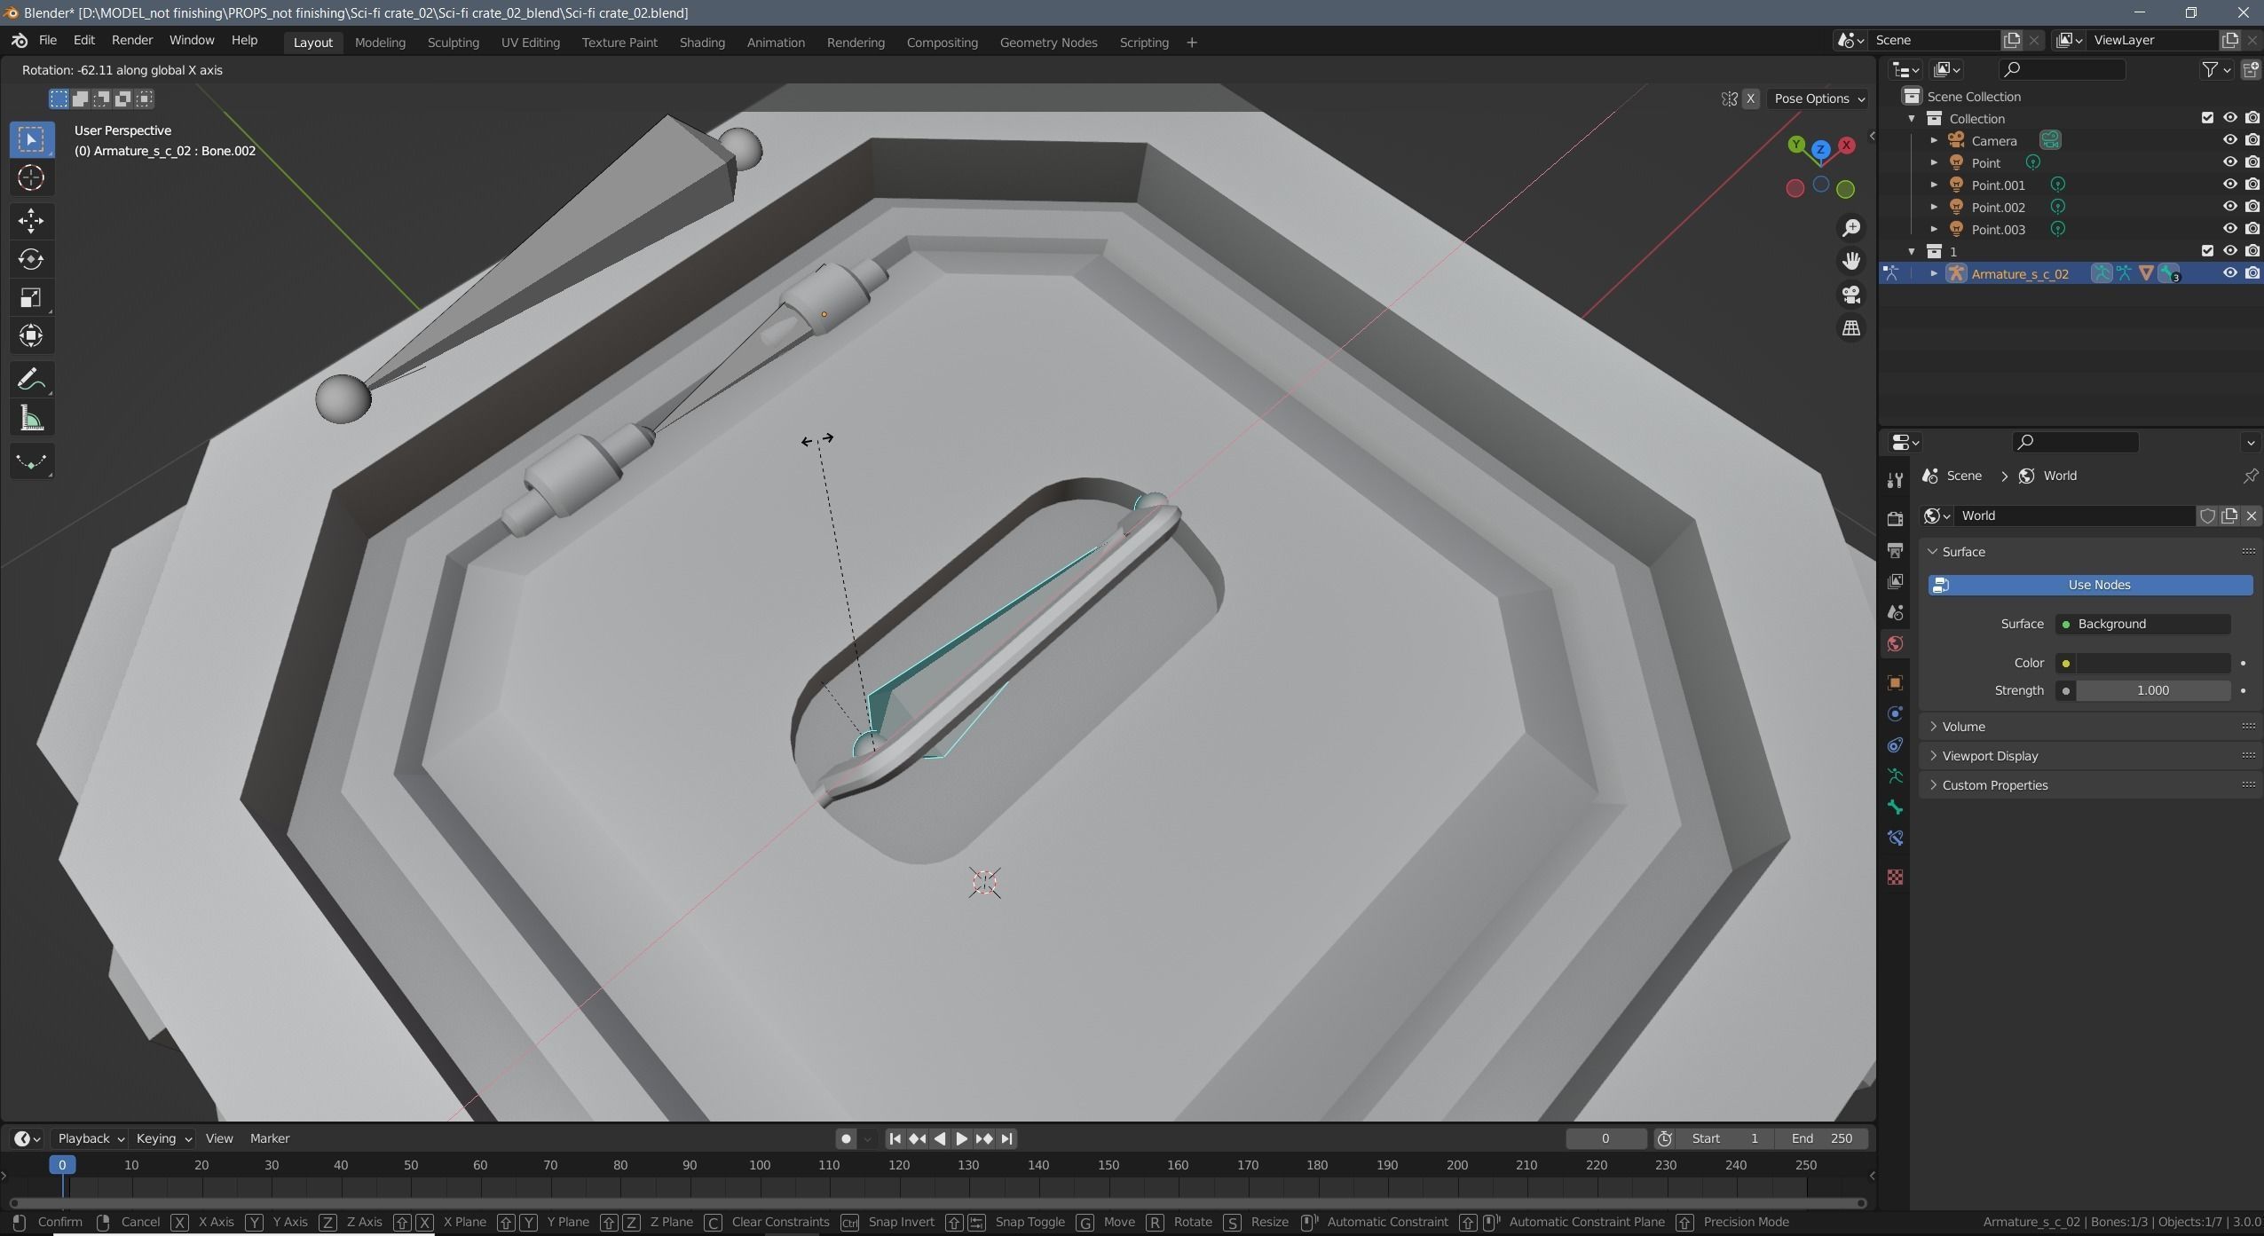Open the View Layer properties tab

pos(1895,582)
